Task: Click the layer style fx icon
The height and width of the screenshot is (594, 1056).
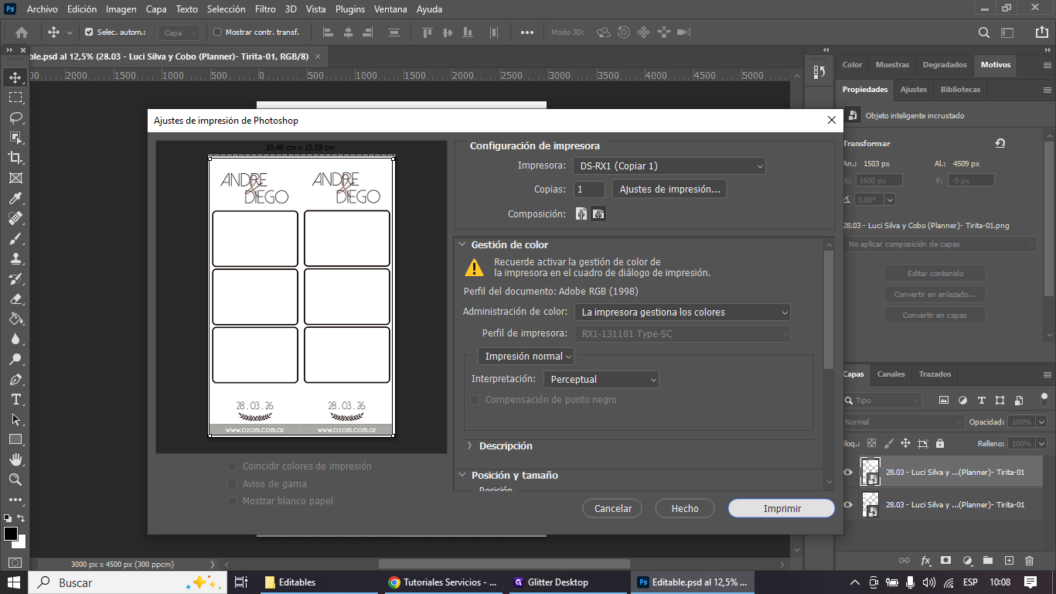Action: click(x=925, y=561)
